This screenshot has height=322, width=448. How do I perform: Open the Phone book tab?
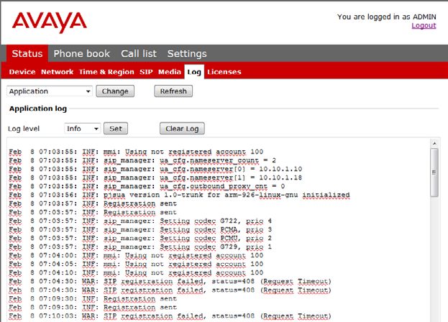click(82, 53)
